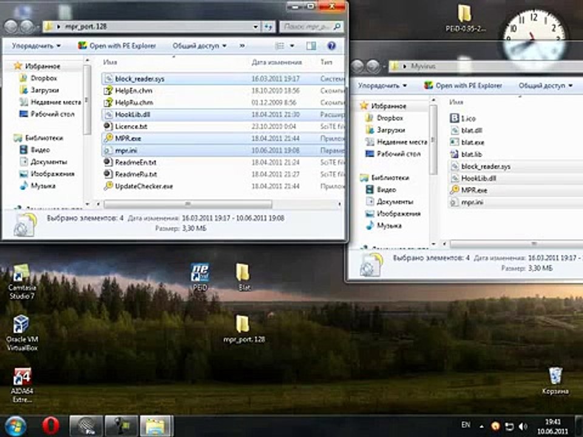The height and width of the screenshot is (437, 583).
Task: Select mpr.ini in mpr_port window
Action: [222, 150]
